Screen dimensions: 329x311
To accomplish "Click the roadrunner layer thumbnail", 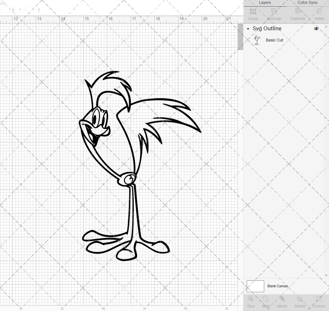I will coord(257,40).
